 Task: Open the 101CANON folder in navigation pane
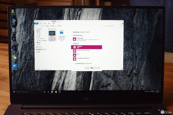coord(40,39)
